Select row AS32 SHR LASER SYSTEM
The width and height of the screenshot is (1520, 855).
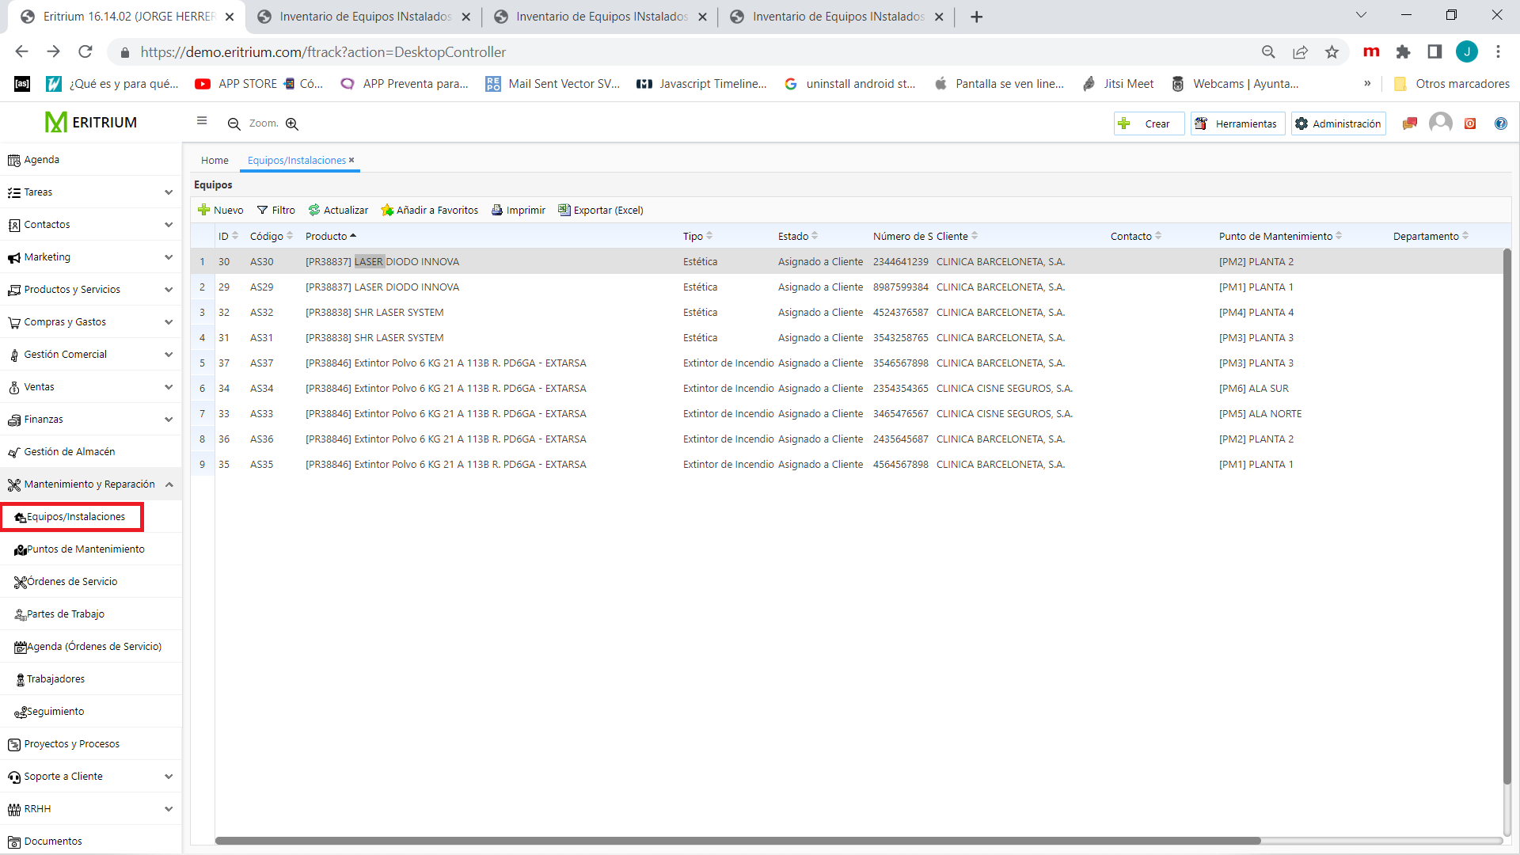click(x=846, y=313)
